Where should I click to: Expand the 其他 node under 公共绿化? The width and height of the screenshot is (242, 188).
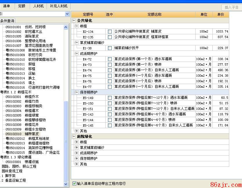click(77, 131)
